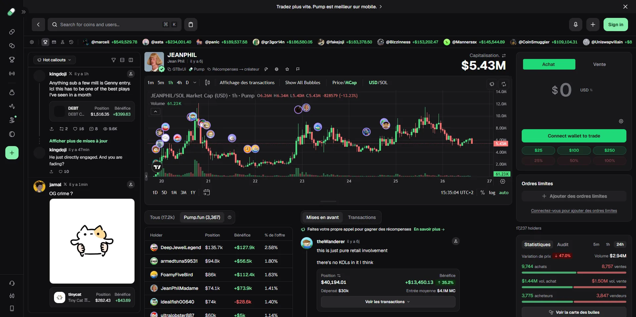The image size is (636, 317).
Task: Select the 4h chart interval
Action: tap(179, 82)
